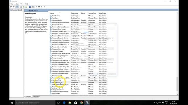188x105 pixels.
Task: Select the Windows Update service row
Action: pyautogui.click(x=78, y=82)
